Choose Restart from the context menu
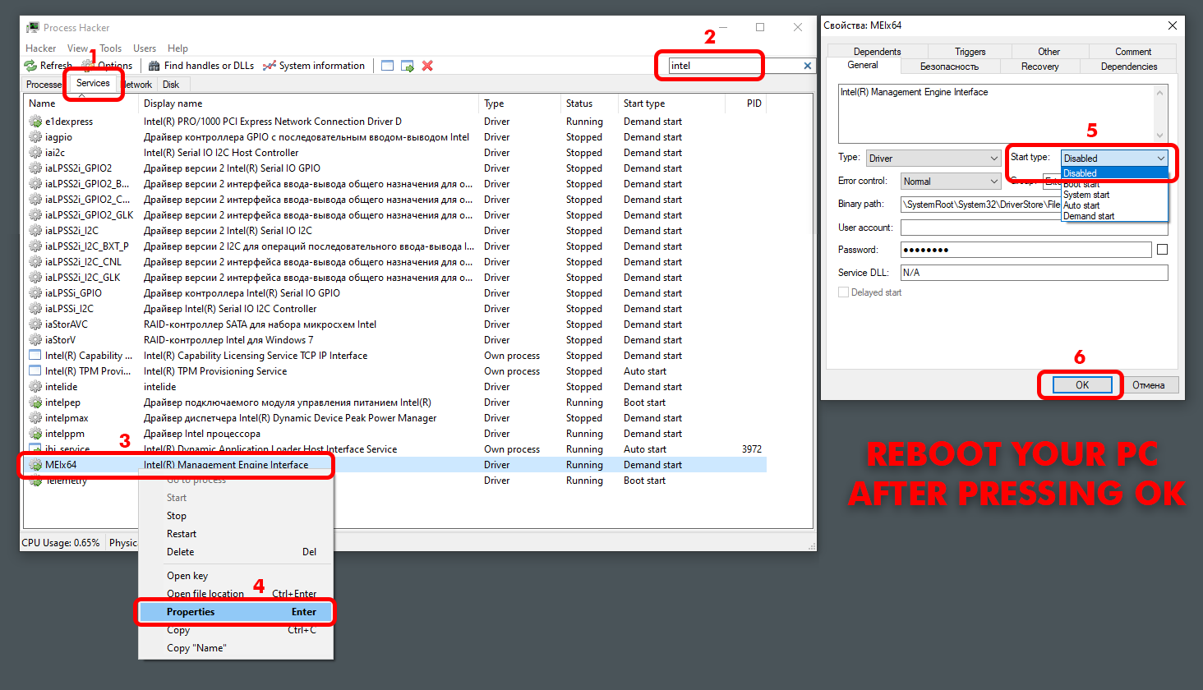The height and width of the screenshot is (690, 1203). click(x=236, y=534)
